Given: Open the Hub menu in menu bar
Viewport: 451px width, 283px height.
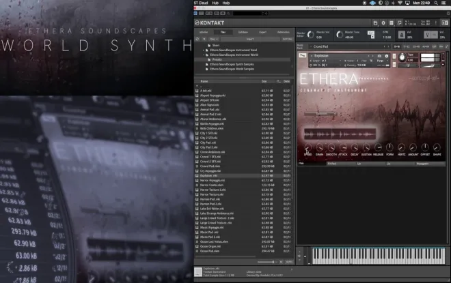Looking at the screenshot, I should pos(215,3).
